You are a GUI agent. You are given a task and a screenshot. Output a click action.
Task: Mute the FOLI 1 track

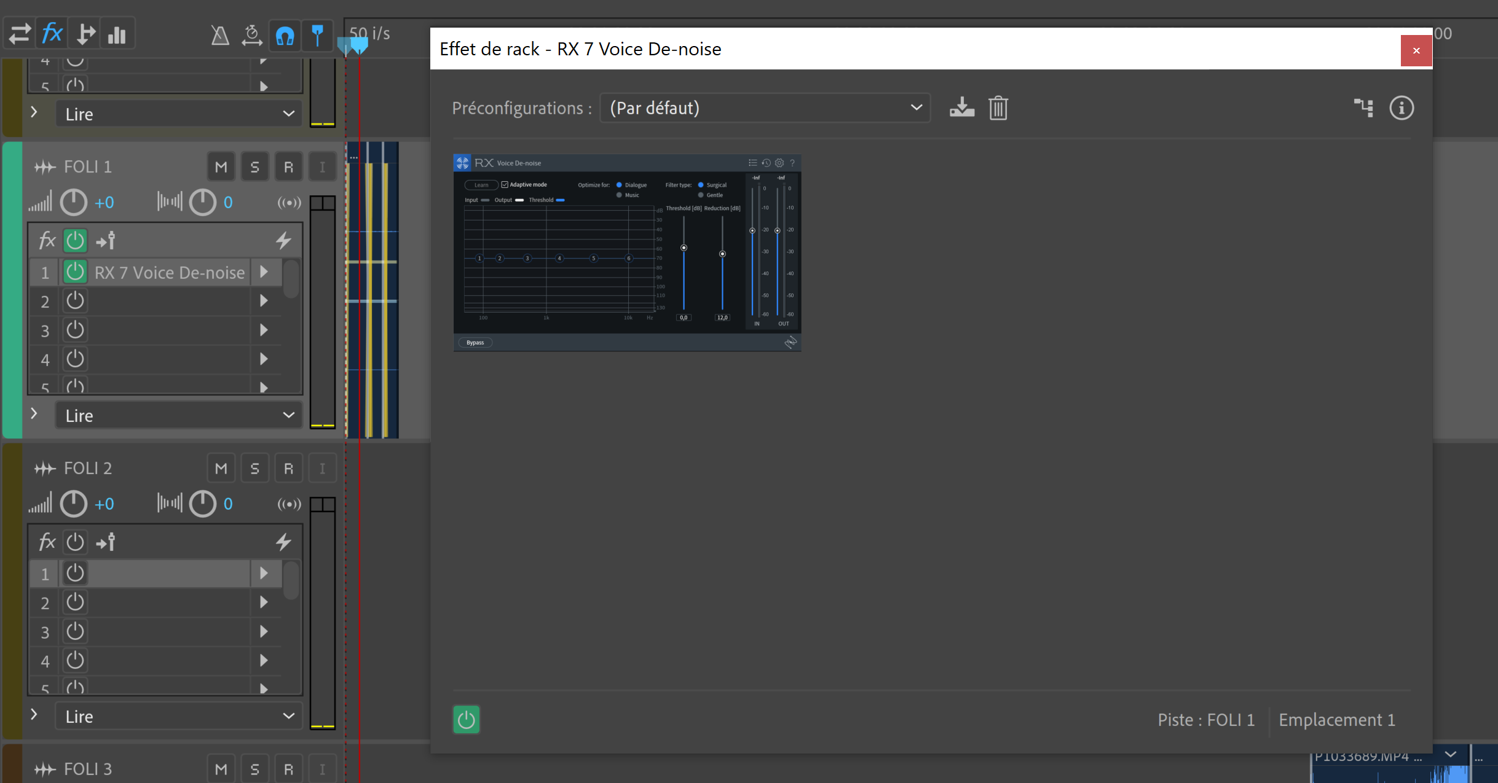221,167
